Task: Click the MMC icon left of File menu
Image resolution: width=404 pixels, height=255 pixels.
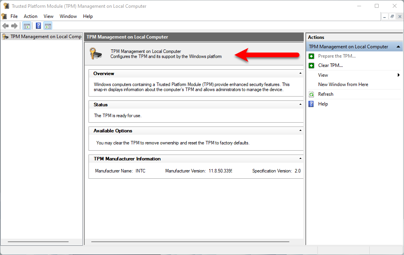Action: [4, 16]
